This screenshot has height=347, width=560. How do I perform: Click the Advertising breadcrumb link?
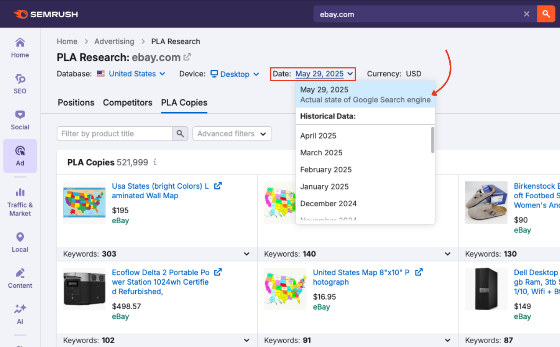coord(114,41)
